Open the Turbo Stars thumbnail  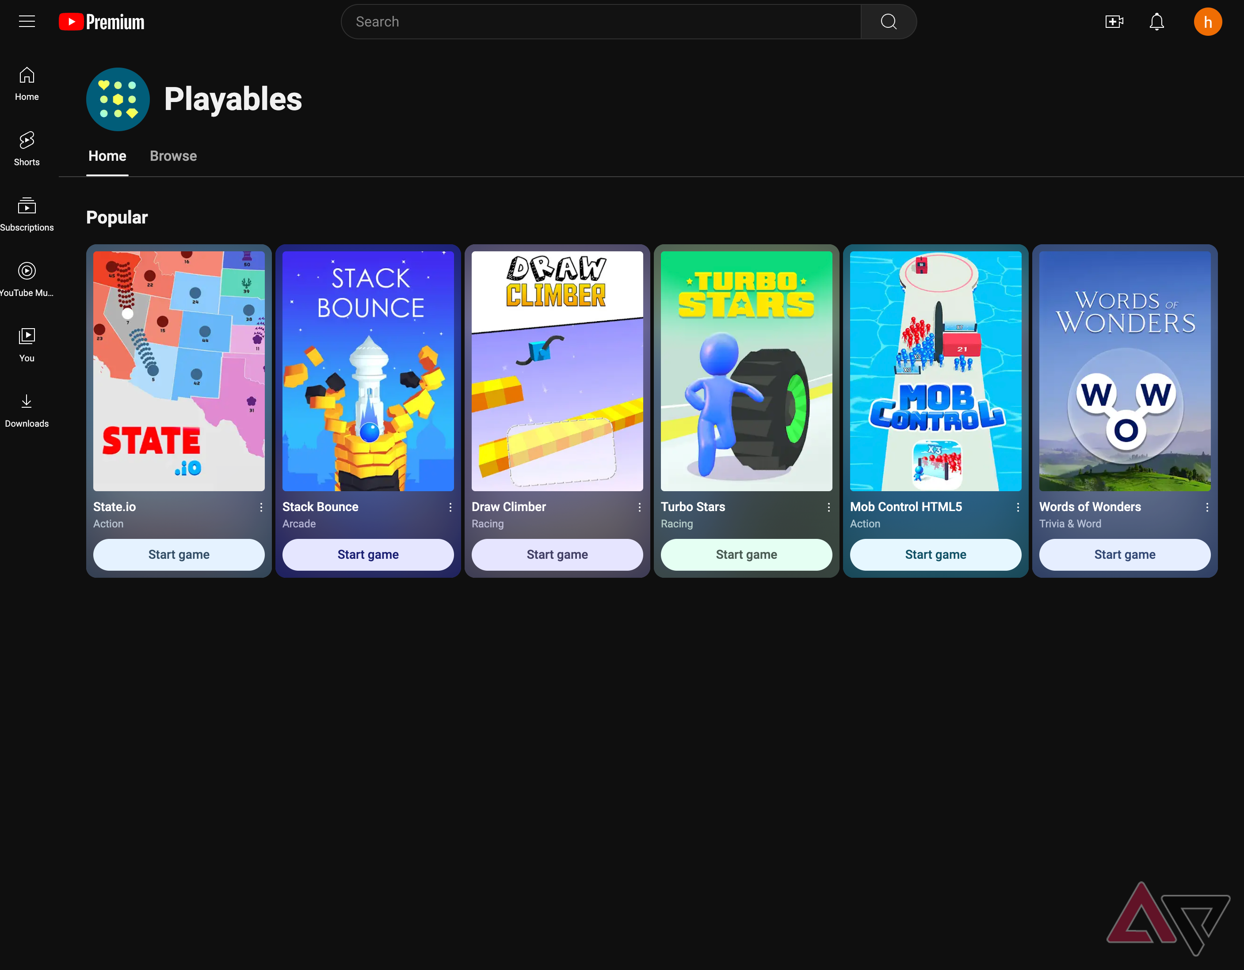[x=746, y=371]
